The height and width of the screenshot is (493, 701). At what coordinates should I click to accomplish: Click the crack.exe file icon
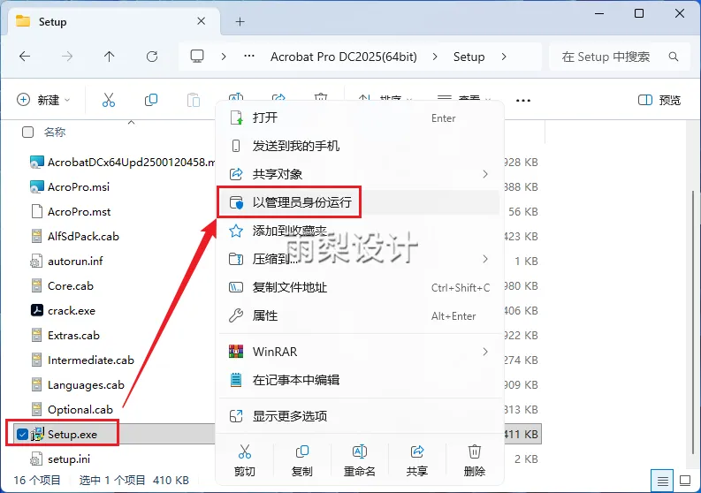(36, 310)
